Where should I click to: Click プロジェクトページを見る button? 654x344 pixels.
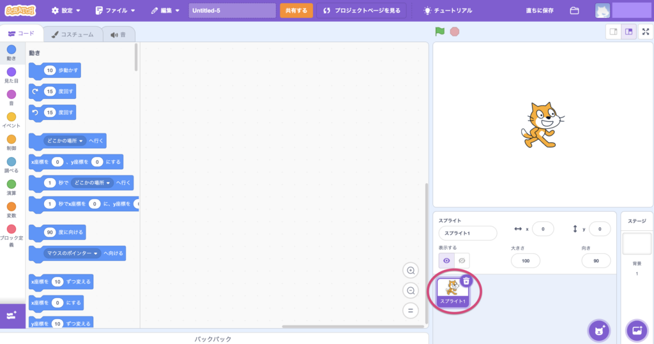tap(361, 10)
